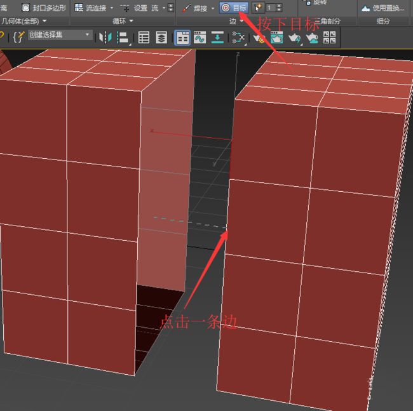The width and height of the screenshot is (413, 411).
Task: Click the Align tool icon
Action: coord(123,37)
